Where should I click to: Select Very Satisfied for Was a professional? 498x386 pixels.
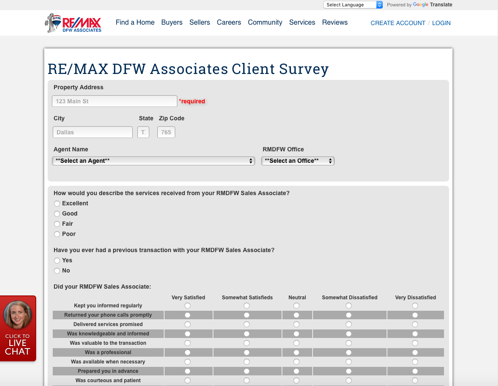(188, 352)
